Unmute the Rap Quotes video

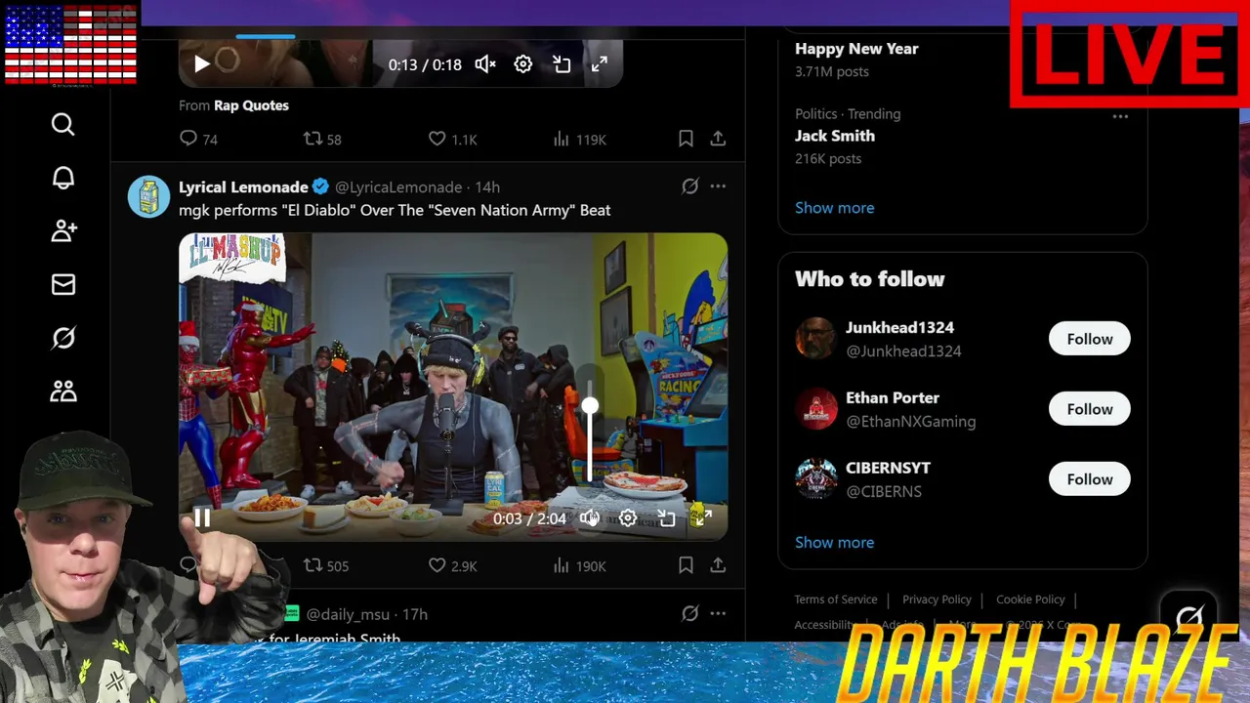click(485, 64)
